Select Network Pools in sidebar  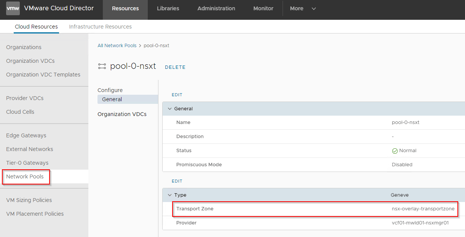pos(25,177)
